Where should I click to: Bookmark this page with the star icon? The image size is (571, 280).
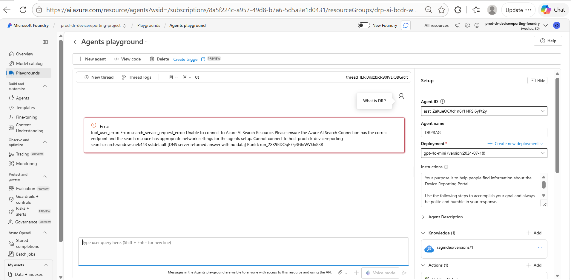coord(441,10)
